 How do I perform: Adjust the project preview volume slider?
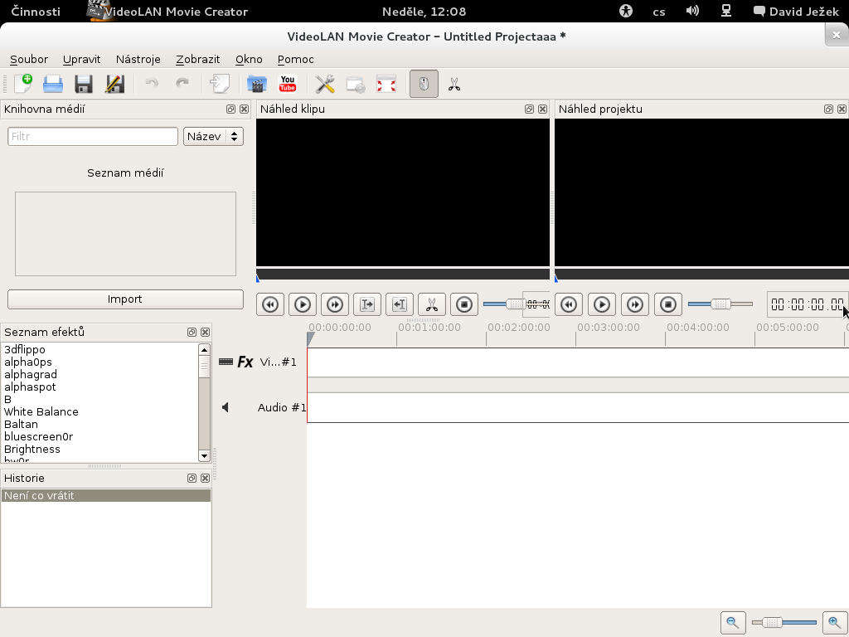pos(720,304)
